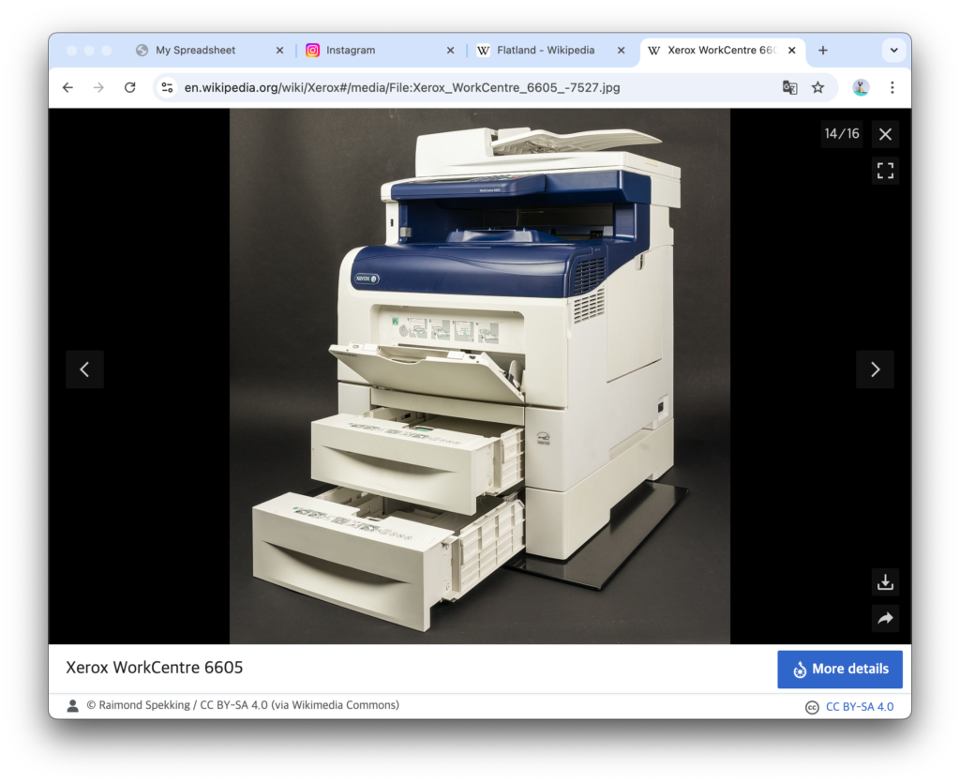Bookmark this page with the star
The width and height of the screenshot is (960, 783).
click(817, 87)
